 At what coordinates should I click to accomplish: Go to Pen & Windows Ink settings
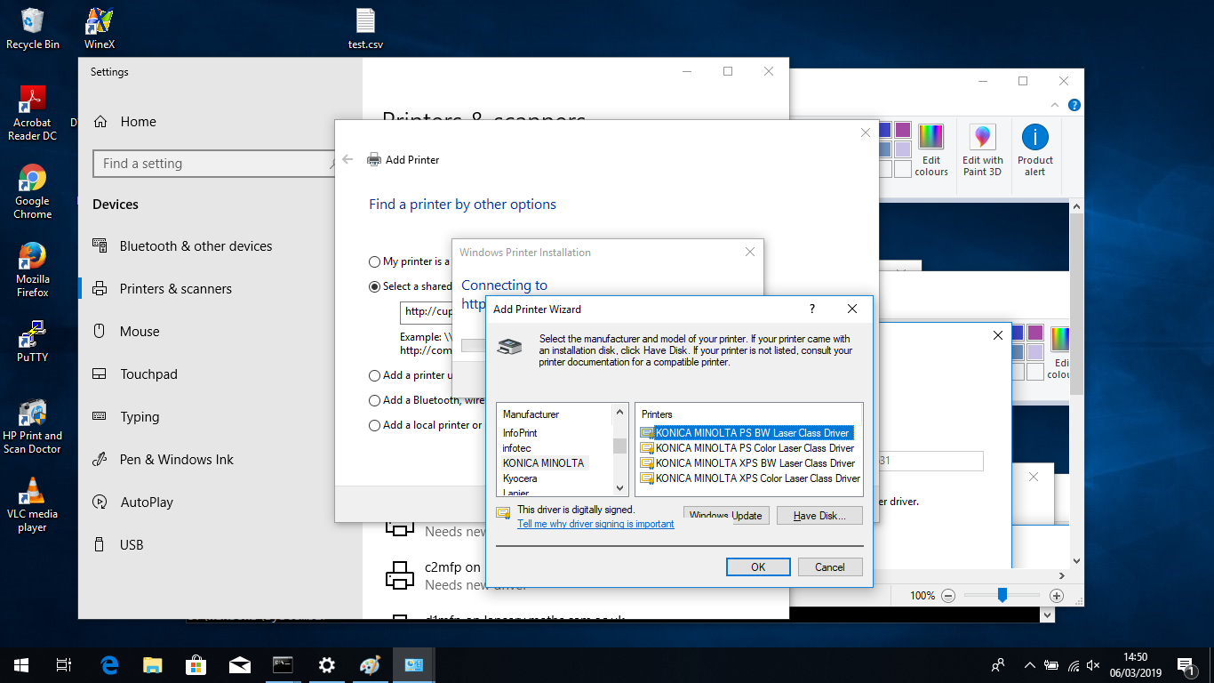176,460
